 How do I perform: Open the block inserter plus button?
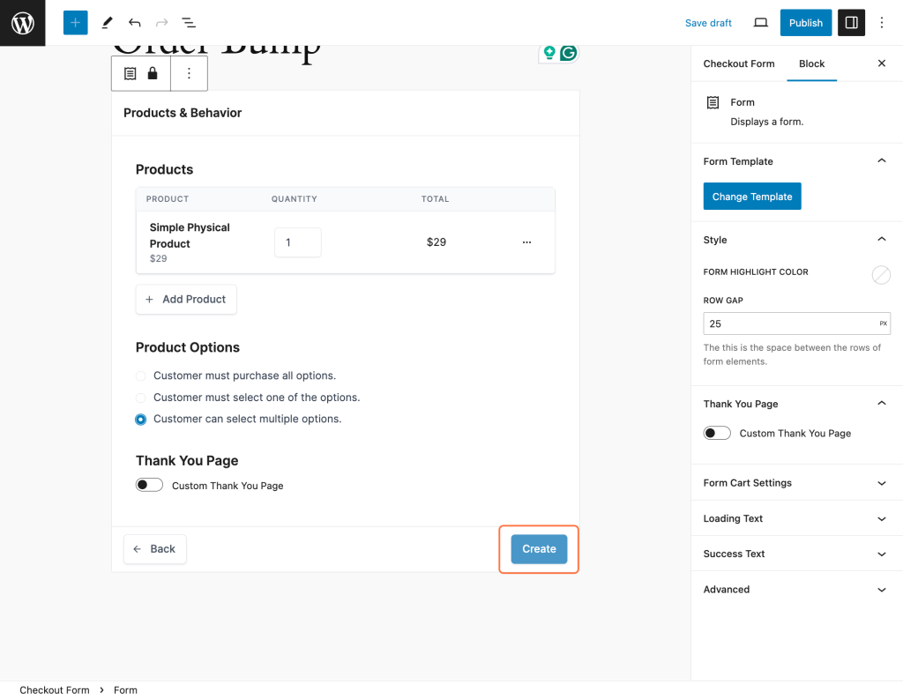click(x=76, y=23)
